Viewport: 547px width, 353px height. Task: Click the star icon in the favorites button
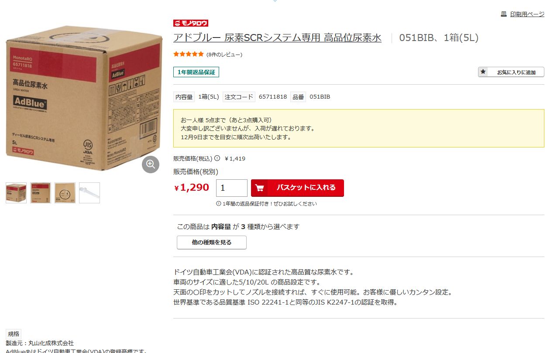click(x=483, y=72)
